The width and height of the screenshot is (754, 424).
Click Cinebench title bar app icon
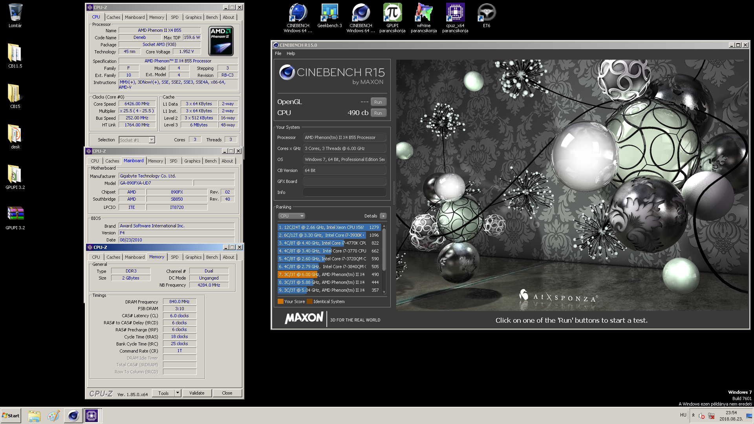pyautogui.click(x=276, y=45)
